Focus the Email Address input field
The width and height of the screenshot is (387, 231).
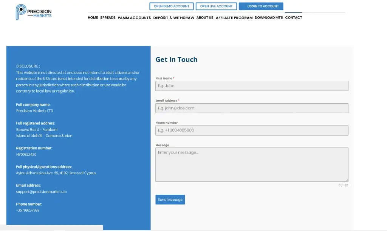(x=252, y=108)
